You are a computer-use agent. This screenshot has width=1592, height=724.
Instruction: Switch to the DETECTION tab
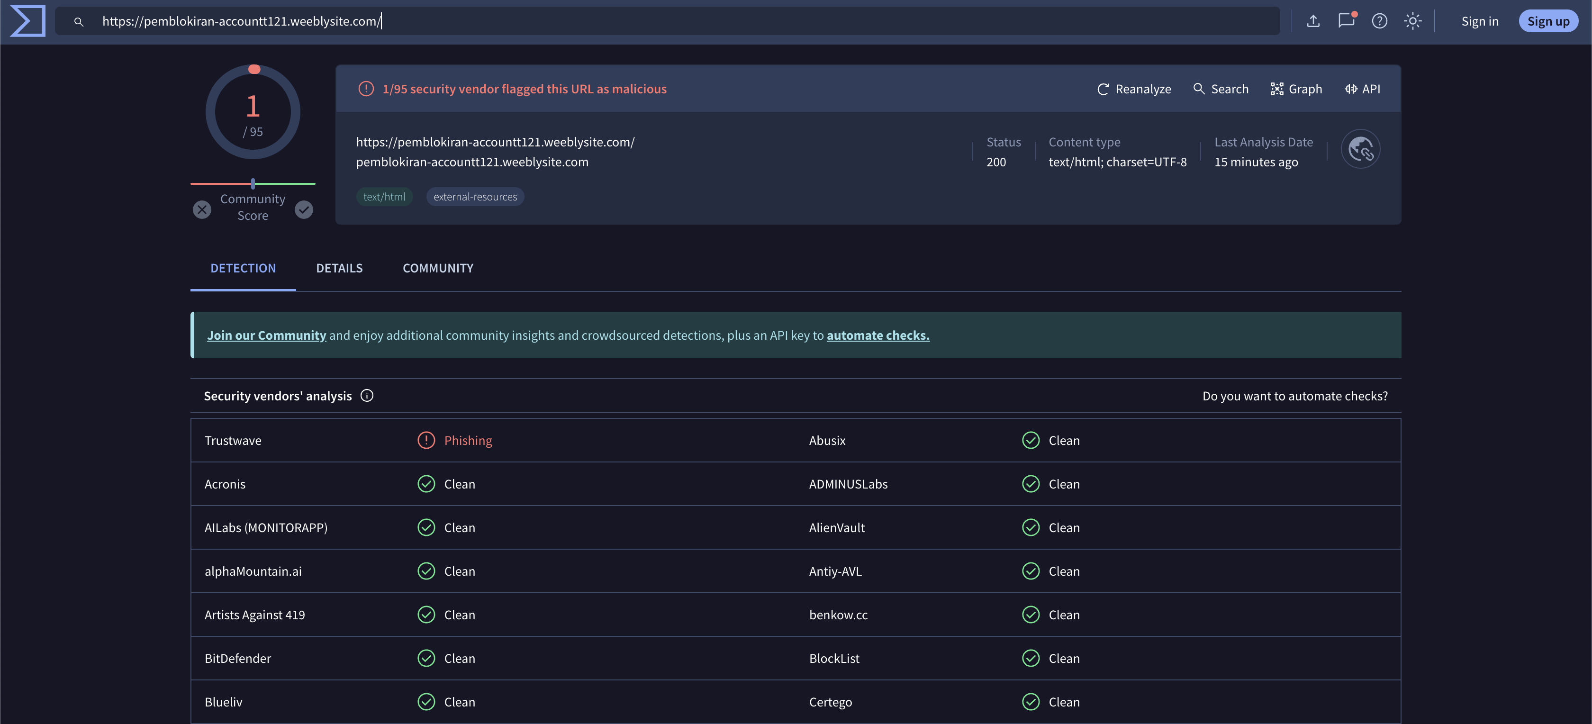coord(243,268)
